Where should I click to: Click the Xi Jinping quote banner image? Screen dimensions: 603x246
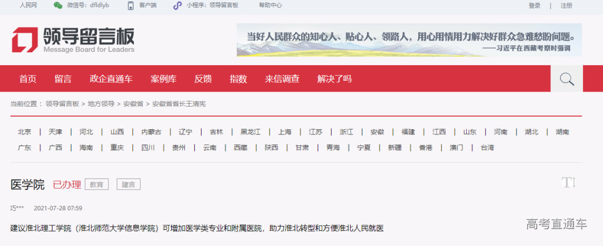409,40
